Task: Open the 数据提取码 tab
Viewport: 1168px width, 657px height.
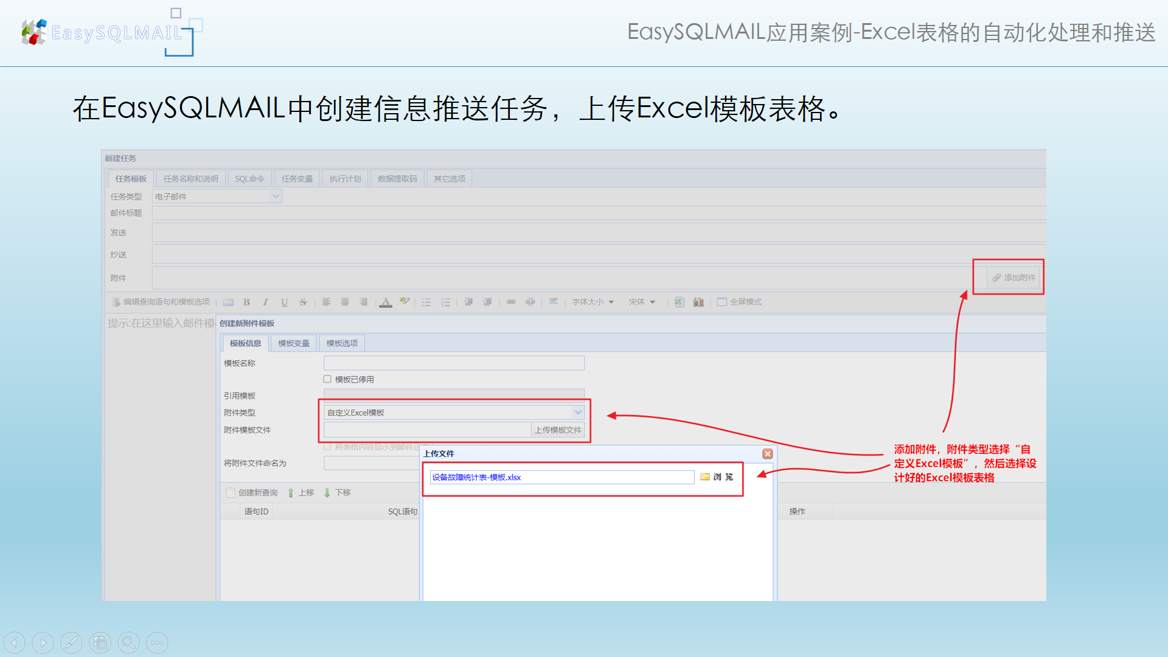Action: coord(397,179)
